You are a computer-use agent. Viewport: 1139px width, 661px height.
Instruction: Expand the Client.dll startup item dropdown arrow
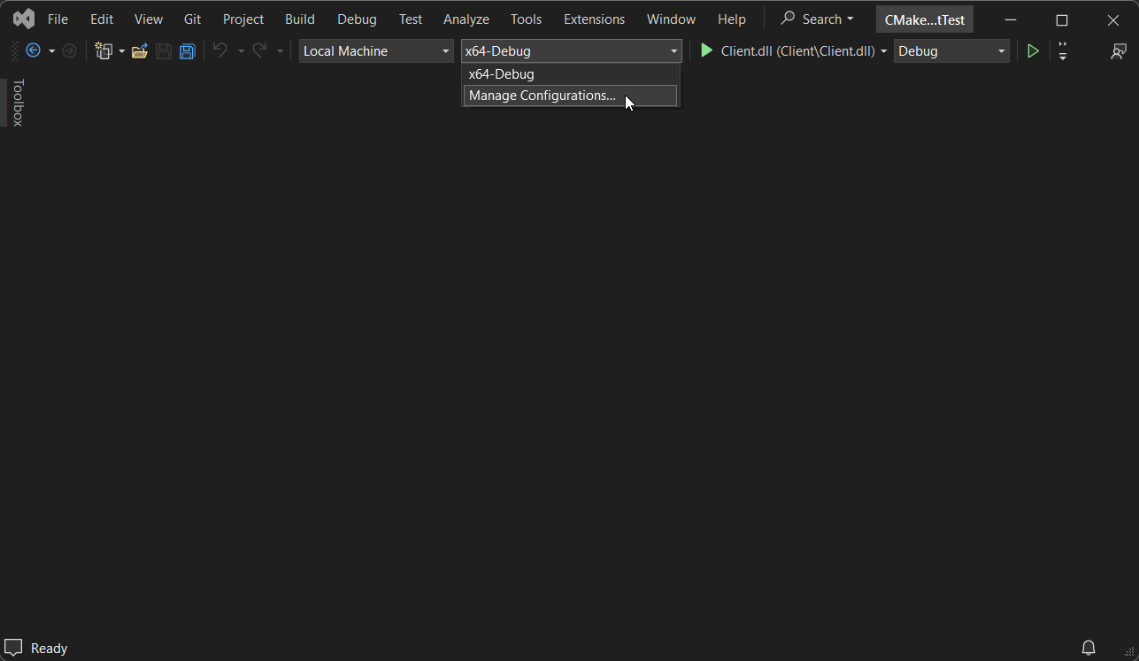click(883, 51)
